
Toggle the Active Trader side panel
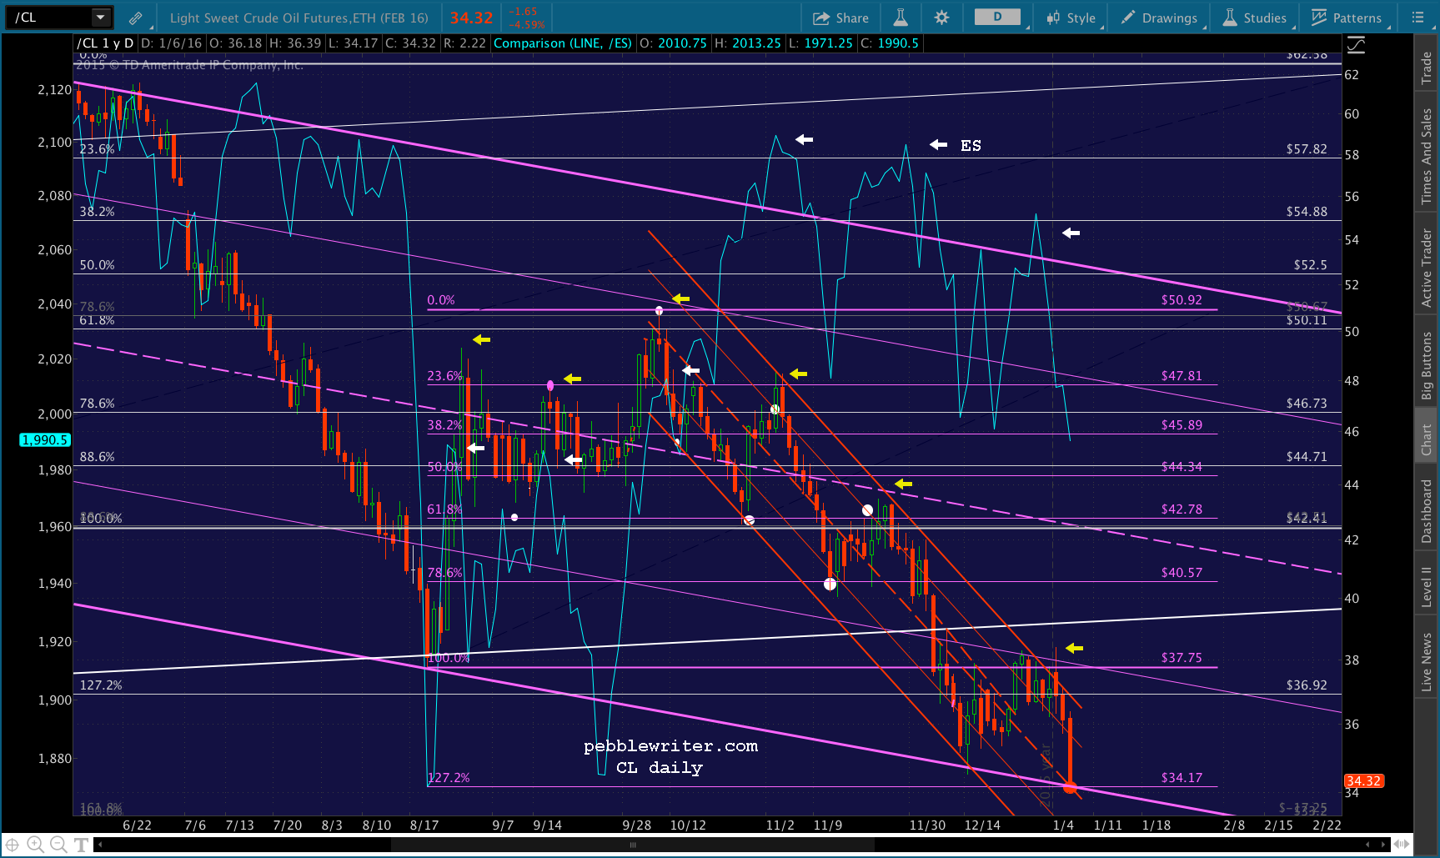coord(1427,267)
